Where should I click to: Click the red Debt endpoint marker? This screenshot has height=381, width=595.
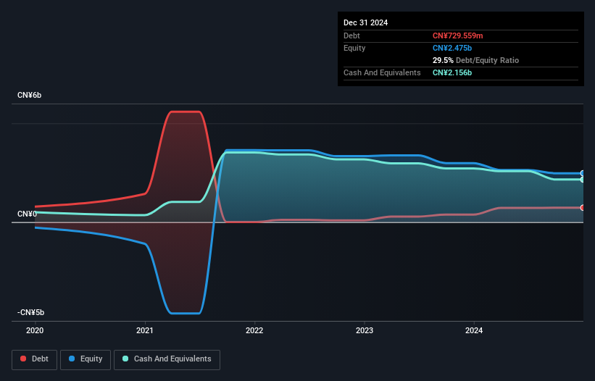pyautogui.click(x=583, y=208)
